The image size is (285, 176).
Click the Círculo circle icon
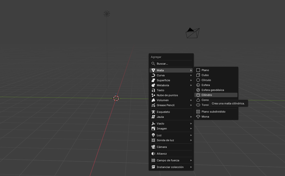point(198,80)
